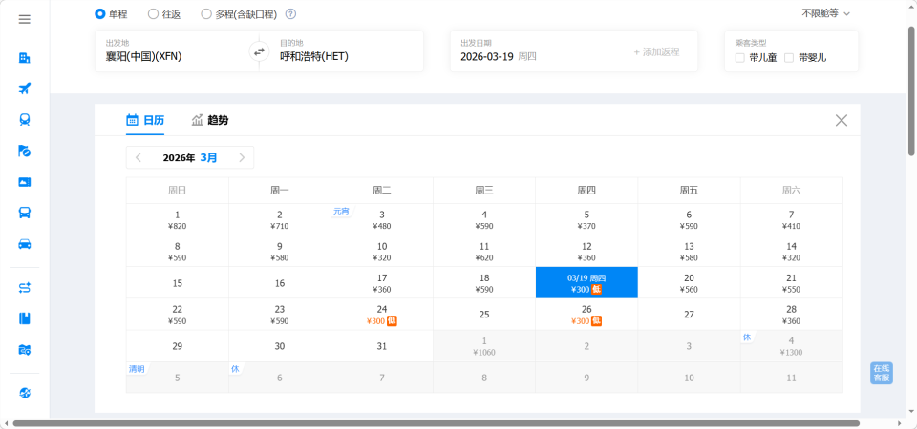Open the guidebook icon in sidebar
Viewport: 917px width, 429px height.
pos(25,318)
